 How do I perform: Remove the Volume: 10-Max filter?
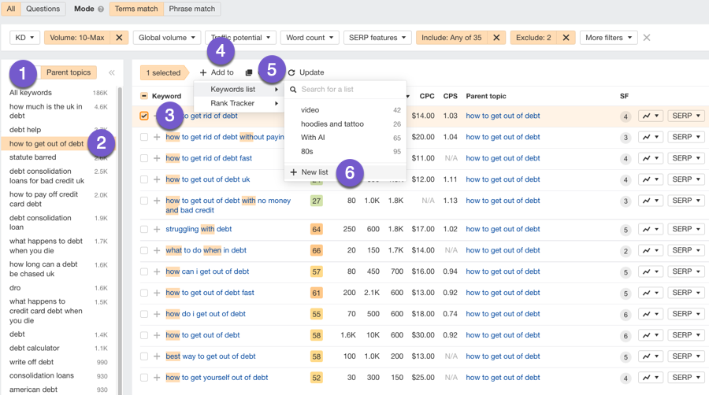pyautogui.click(x=119, y=38)
